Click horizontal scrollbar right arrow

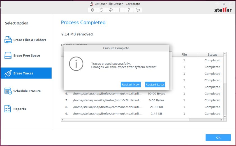(222, 120)
